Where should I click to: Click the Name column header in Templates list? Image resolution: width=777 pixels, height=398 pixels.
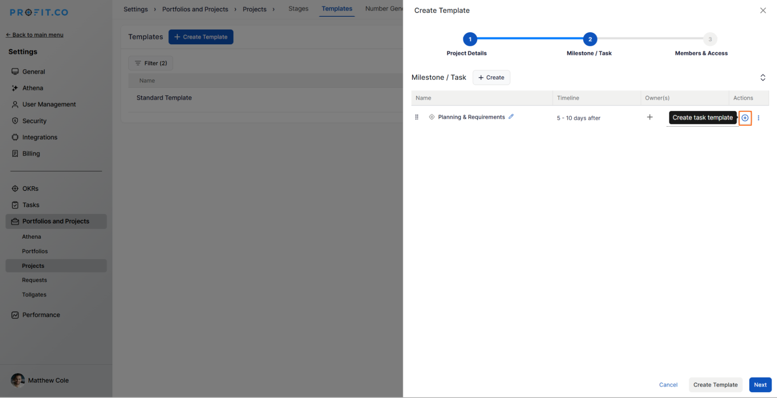[x=147, y=80]
